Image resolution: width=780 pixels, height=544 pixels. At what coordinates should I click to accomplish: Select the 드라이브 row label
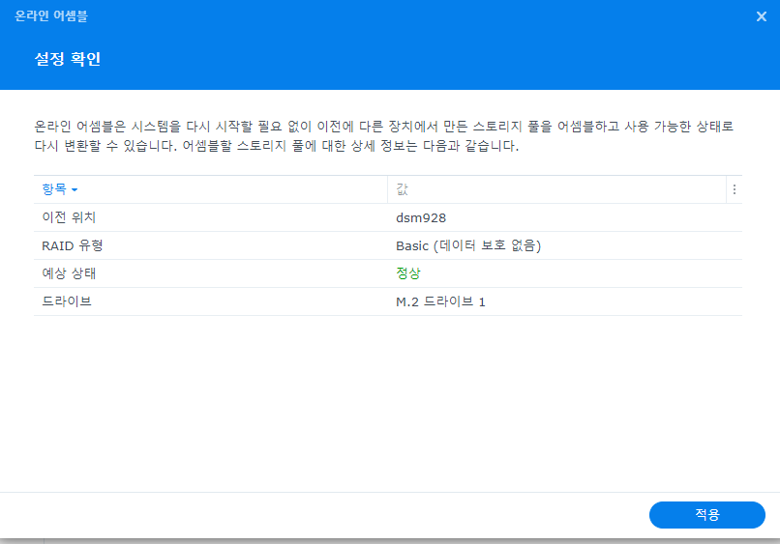click(x=67, y=301)
